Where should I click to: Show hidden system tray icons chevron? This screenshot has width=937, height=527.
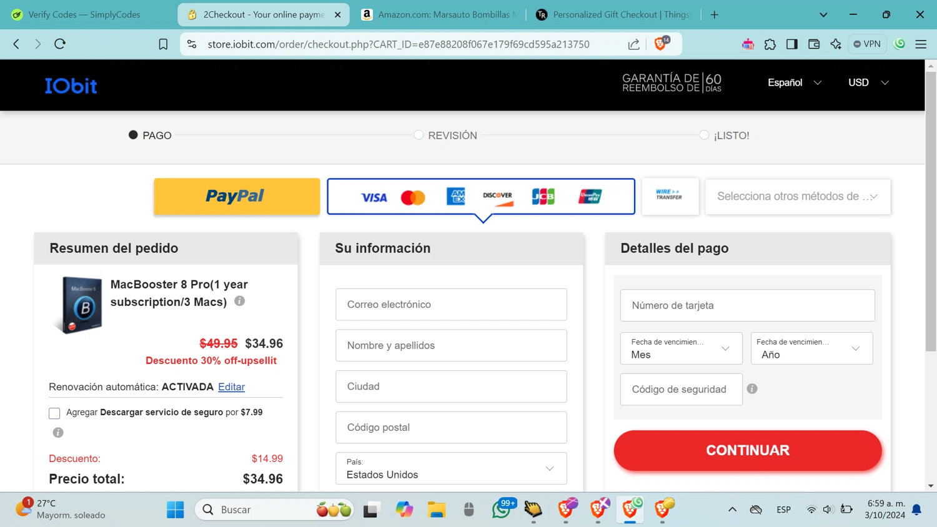[732, 510]
